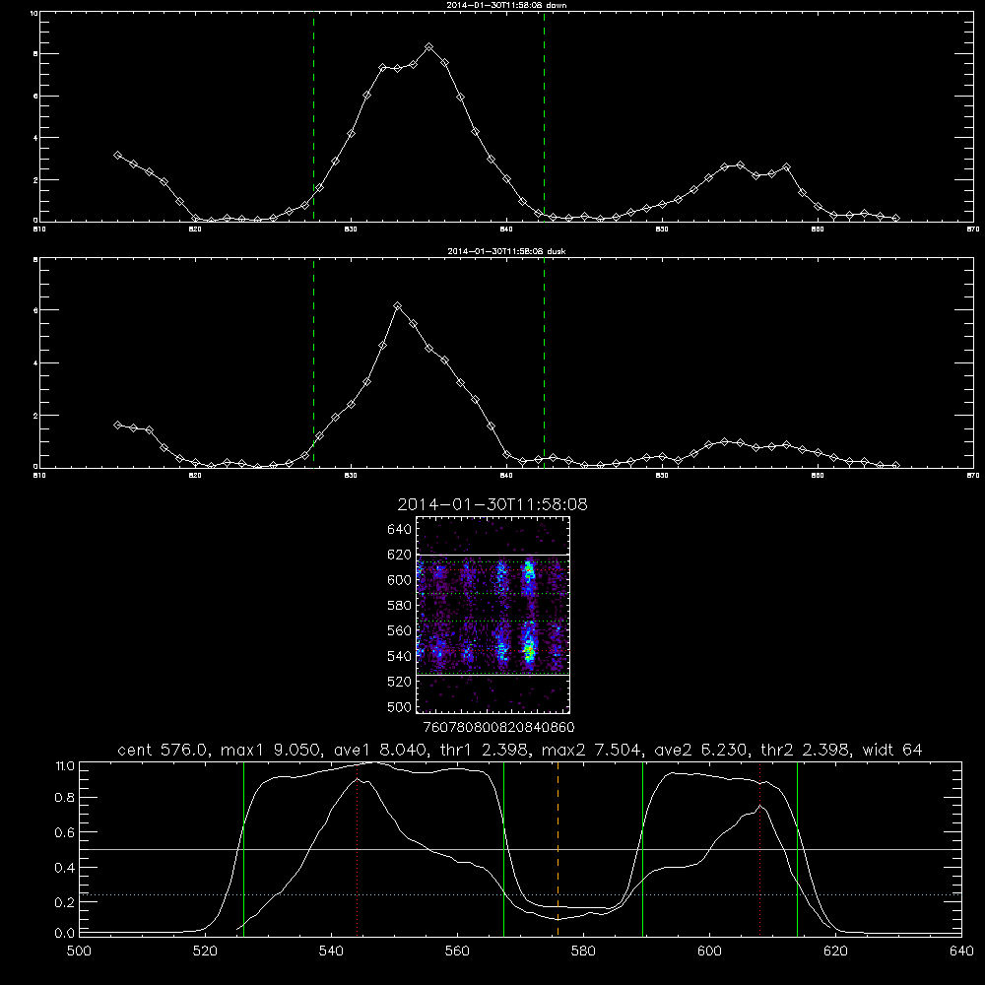Click the green vertical line near 589 in bottom plot

pos(642,849)
